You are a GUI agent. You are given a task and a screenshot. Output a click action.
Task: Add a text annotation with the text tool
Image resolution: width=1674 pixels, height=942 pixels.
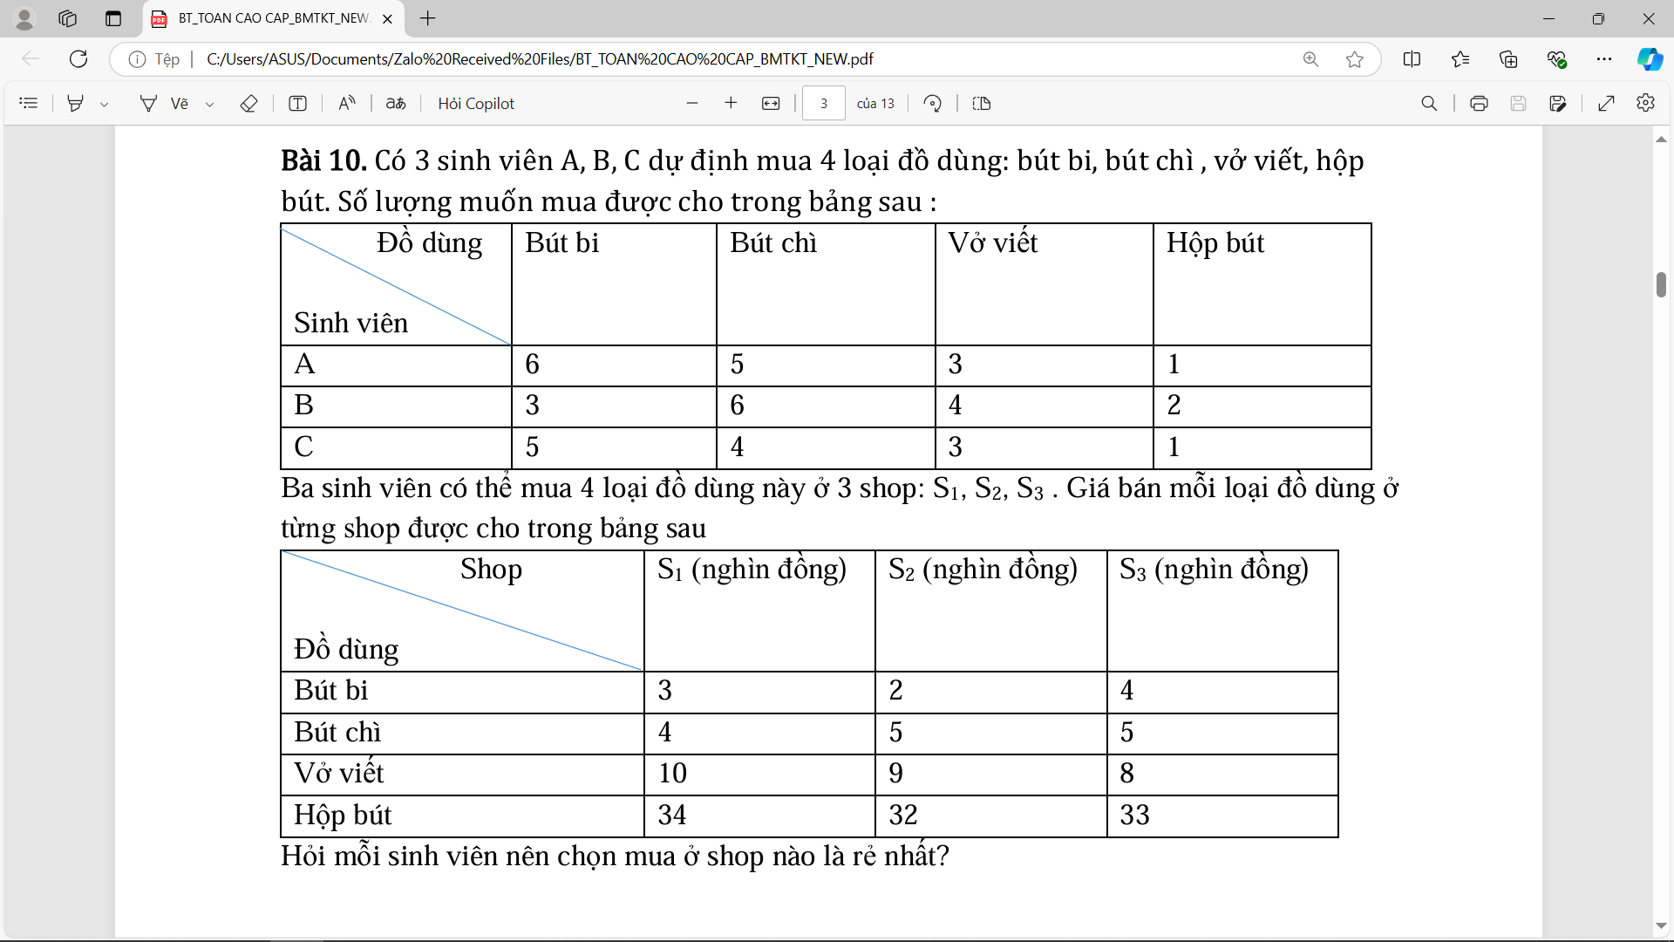pyautogui.click(x=298, y=103)
